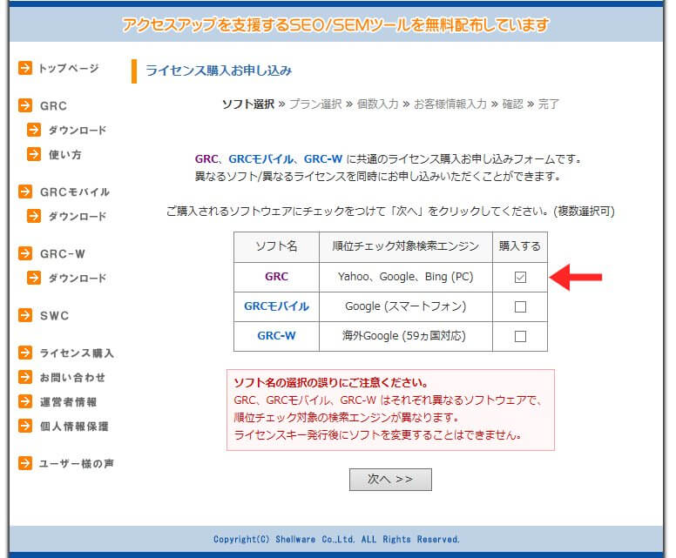Image resolution: width=676 pixels, height=558 pixels.
Task: Click GRCモバイル link in the intro paragraph
Action: click(260, 159)
